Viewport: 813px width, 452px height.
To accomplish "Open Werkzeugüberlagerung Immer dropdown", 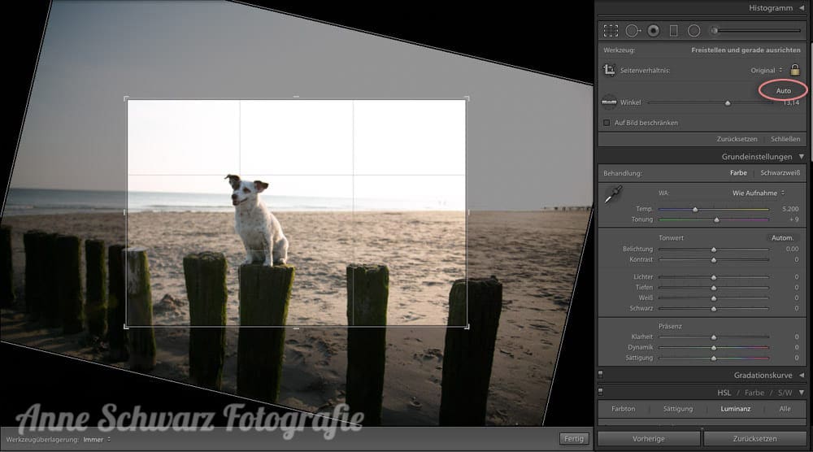I will tap(97, 440).
